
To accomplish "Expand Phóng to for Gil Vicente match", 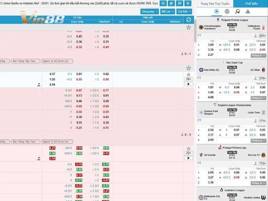I will pyautogui.click(x=258, y=183).
